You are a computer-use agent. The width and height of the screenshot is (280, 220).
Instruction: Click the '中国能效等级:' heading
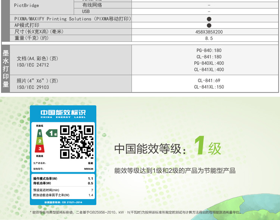click(150, 149)
